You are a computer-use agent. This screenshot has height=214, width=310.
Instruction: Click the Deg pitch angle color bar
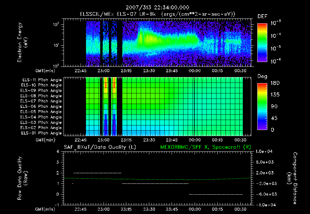point(262,106)
